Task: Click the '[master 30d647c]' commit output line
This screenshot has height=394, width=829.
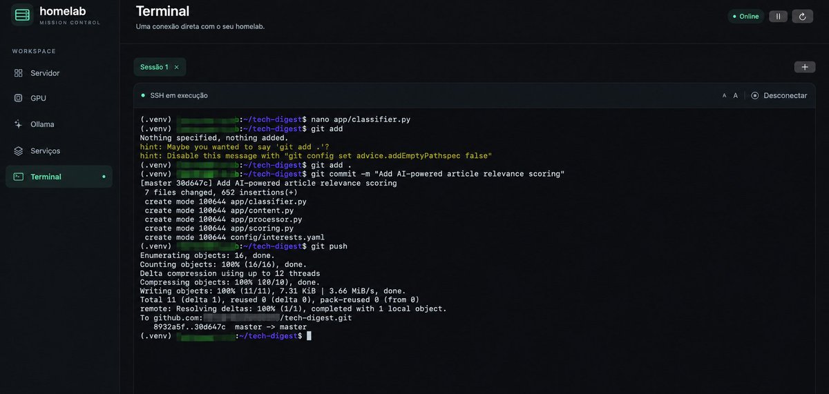Action: 268,183
